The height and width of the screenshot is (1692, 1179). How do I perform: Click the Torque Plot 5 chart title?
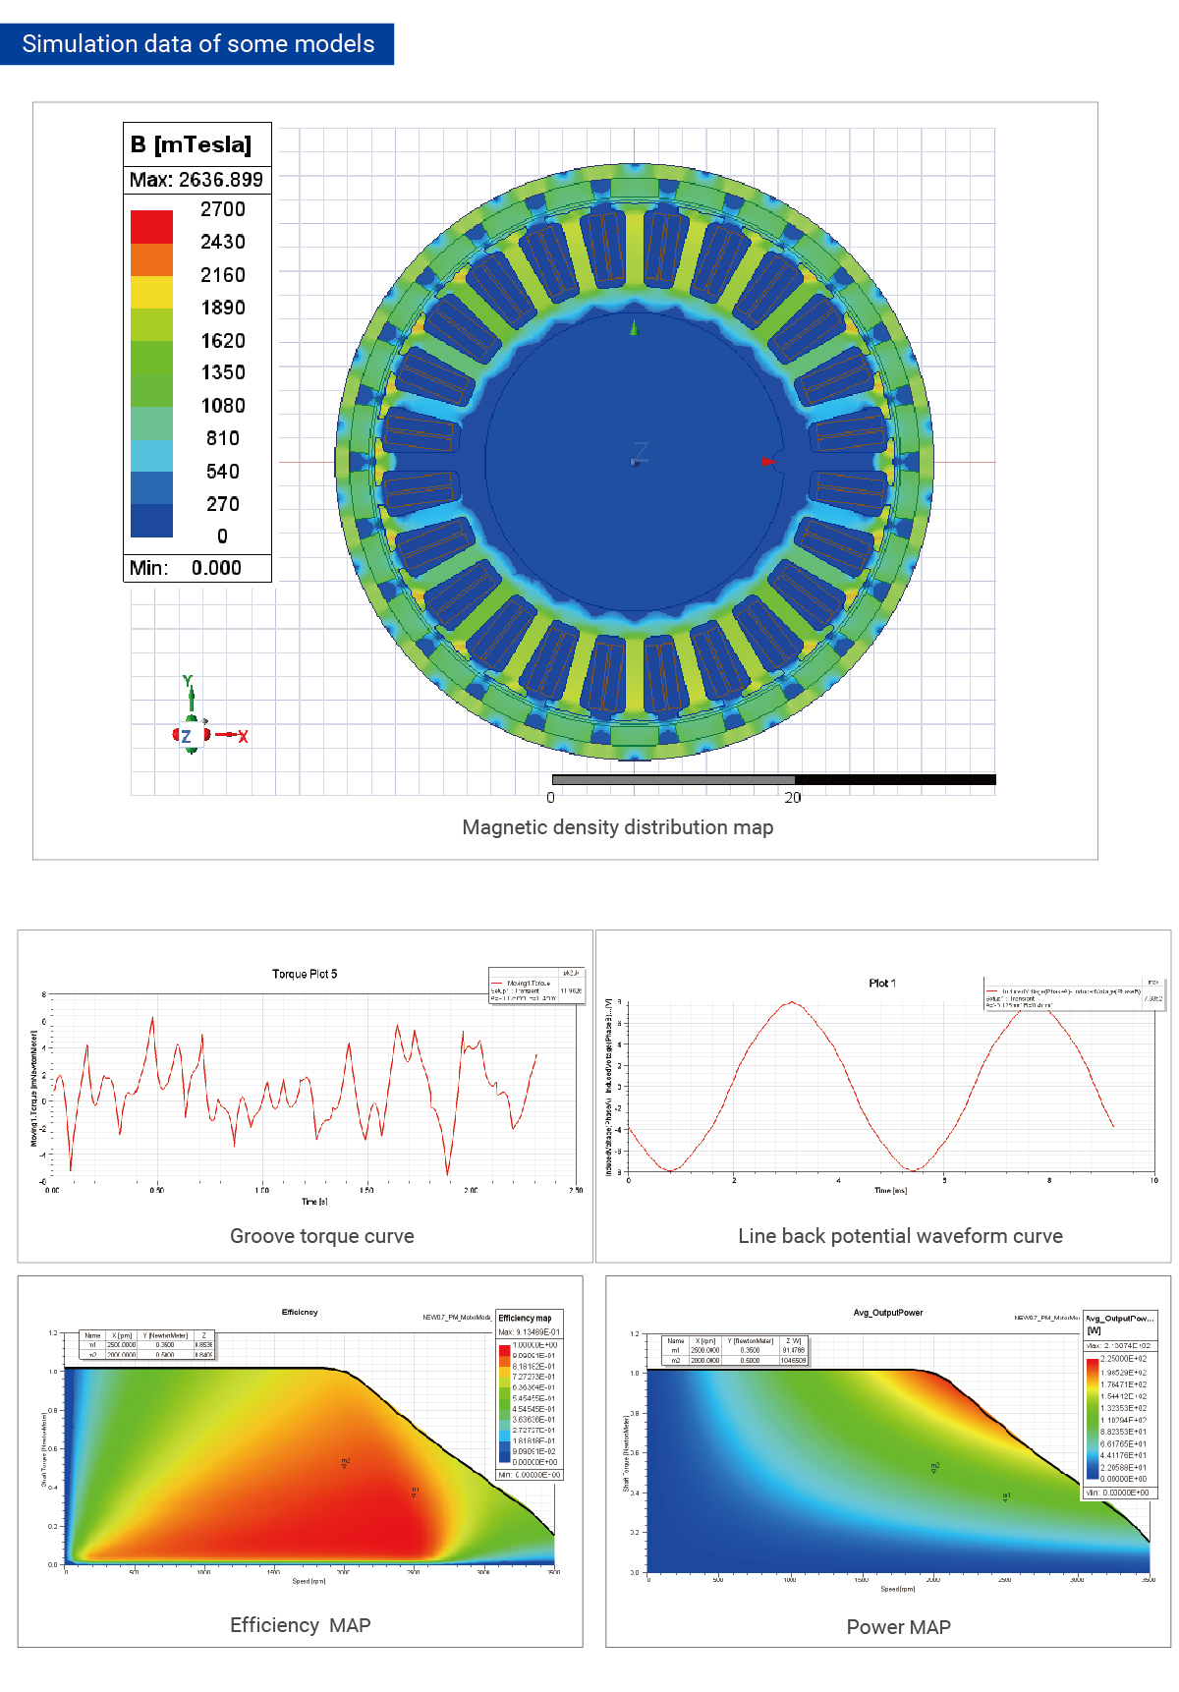click(x=305, y=974)
